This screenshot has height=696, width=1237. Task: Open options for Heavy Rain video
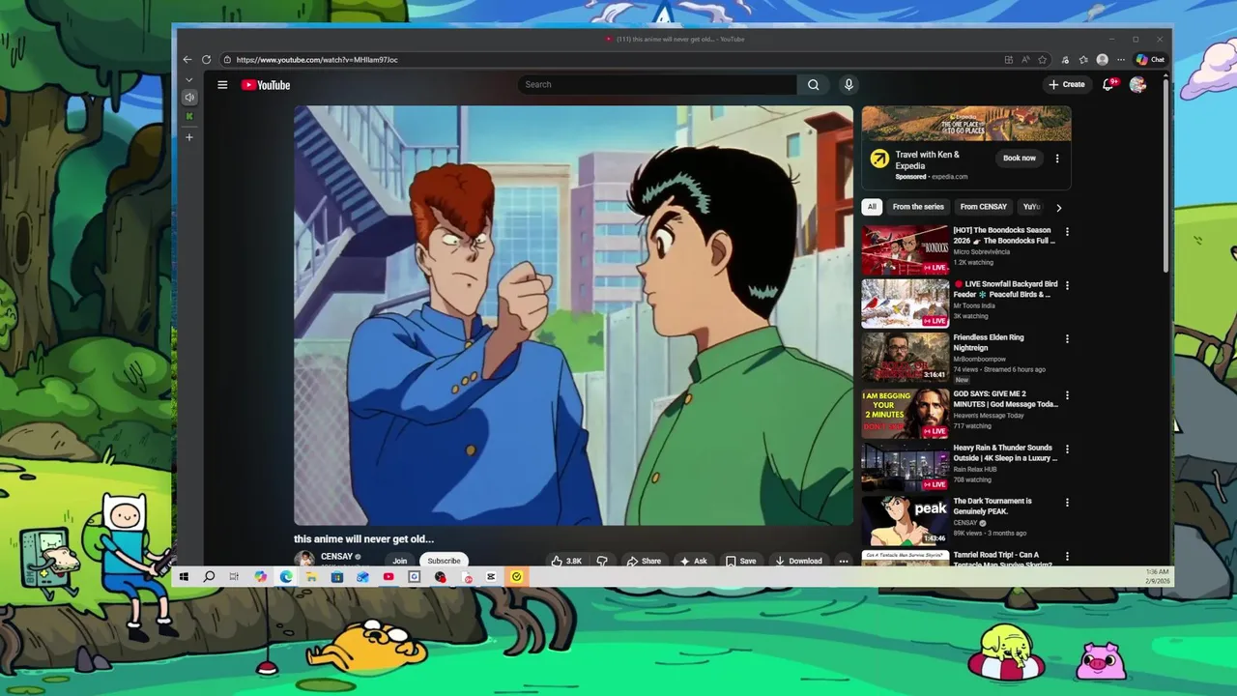click(1067, 449)
